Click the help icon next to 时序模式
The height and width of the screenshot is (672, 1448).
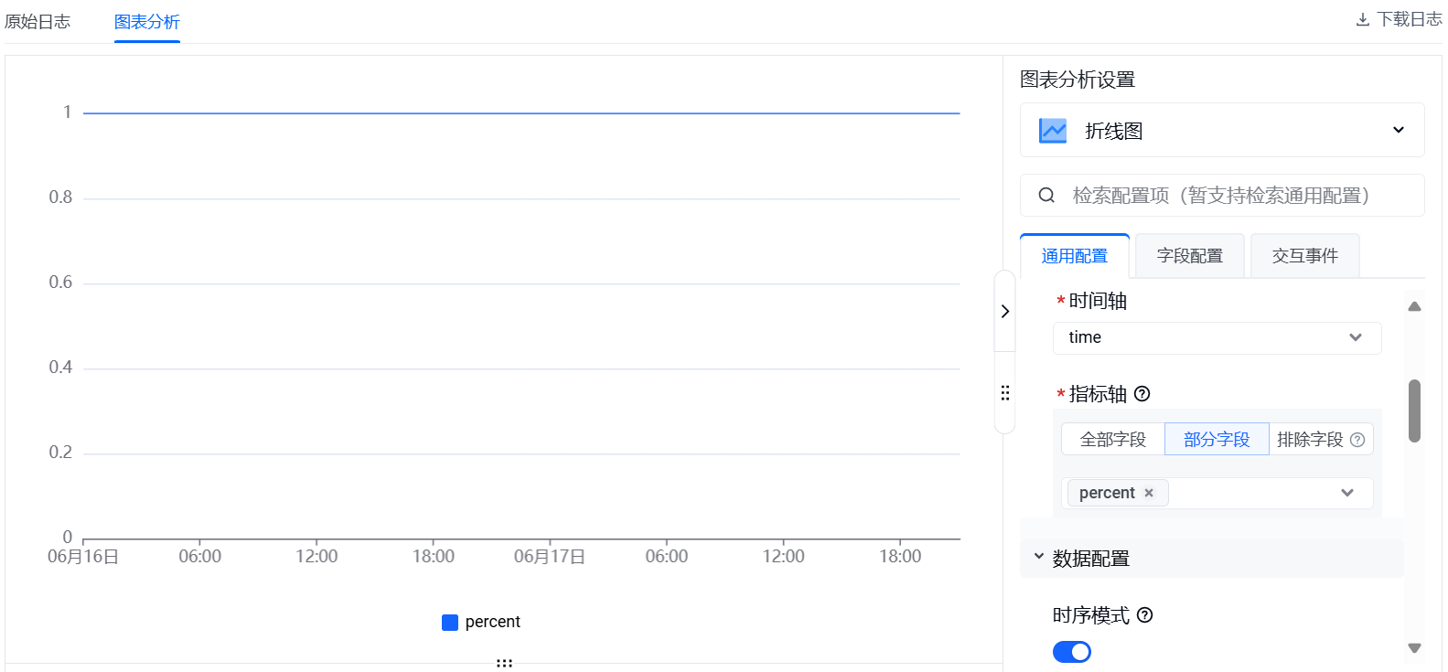coord(1144,615)
